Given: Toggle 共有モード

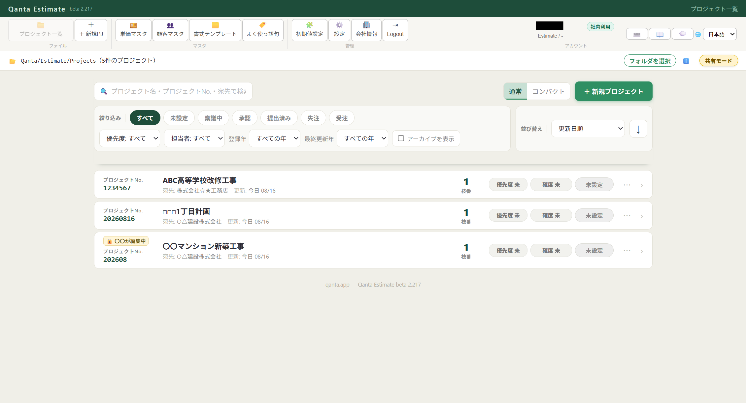Looking at the screenshot, I should 719,61.
